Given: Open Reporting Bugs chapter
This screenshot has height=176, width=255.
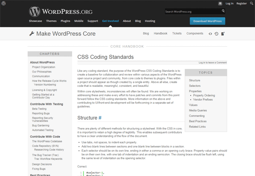Looking at the screenshot, I should (41, 113).
